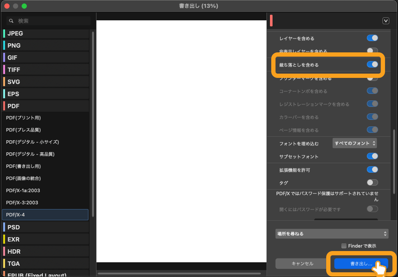Click the 検索 search field
Screen dimensions: 398x277
point(52,21)
